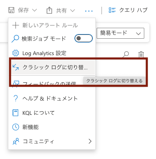Click the trash can delete icon

click(x=141, y=54)
